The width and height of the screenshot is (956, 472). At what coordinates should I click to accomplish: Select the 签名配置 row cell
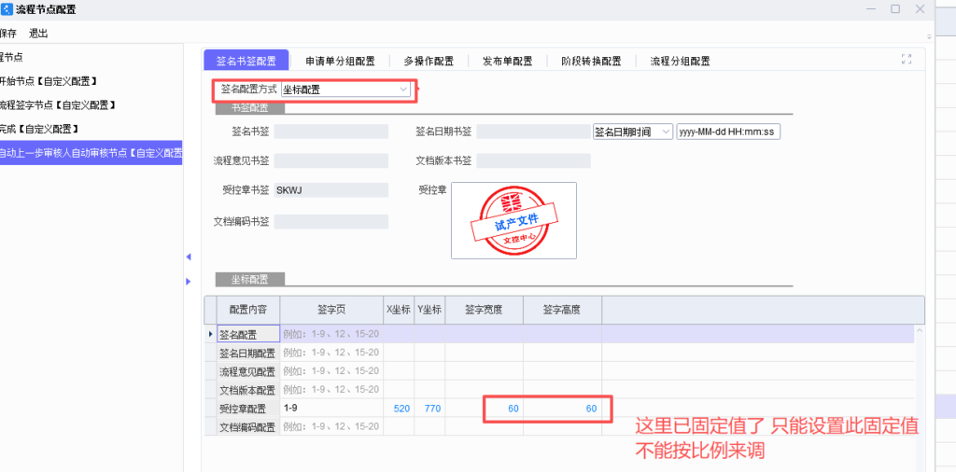pos(248,334)
